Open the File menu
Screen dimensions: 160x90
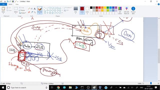click(x=3, y=4)
